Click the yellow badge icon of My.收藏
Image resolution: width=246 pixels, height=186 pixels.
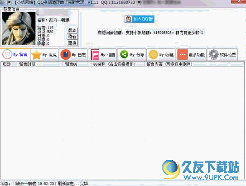[153, 54]
